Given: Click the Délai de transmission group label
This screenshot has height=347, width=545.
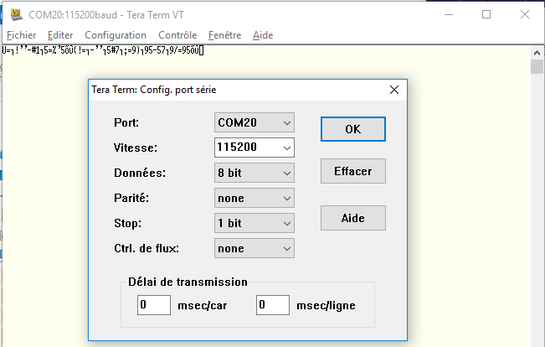Looking at the screenshot, I should point(188,282).
